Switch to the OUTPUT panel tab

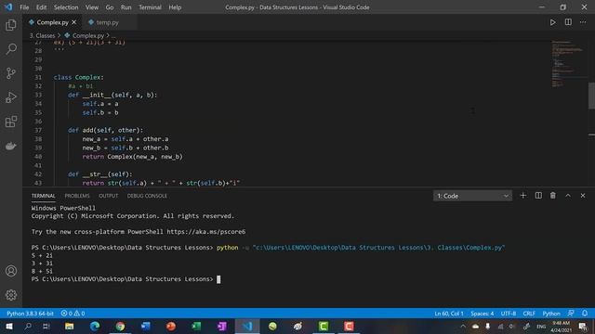(x=109, y=196)
